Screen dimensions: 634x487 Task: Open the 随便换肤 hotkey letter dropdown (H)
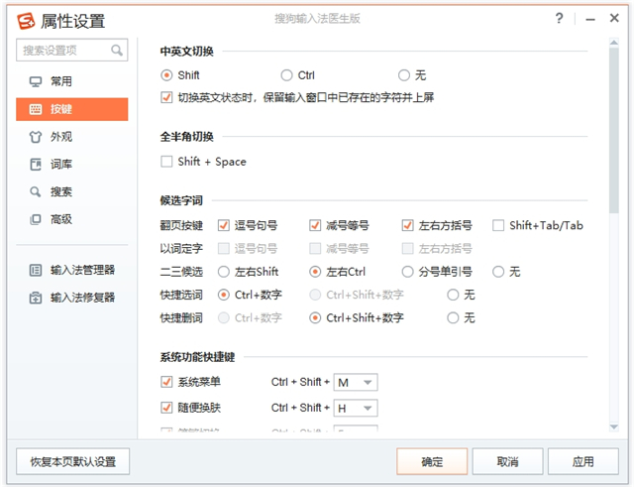(x=368, y=408)
